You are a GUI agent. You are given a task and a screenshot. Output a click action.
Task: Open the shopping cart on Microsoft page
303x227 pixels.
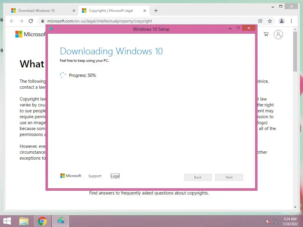click(x=266, y=34)
